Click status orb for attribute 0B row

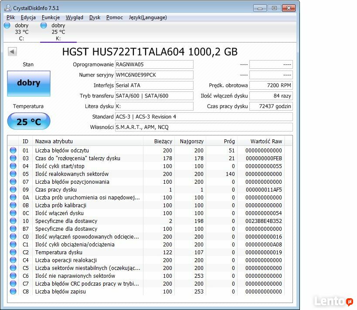coord(13,205)
